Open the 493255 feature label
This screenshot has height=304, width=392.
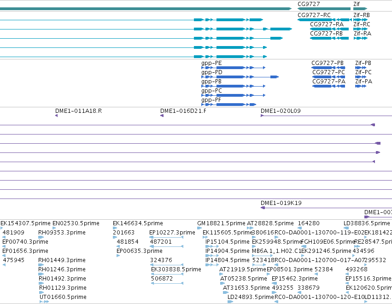pyautogui.click(x=282, y=288)
